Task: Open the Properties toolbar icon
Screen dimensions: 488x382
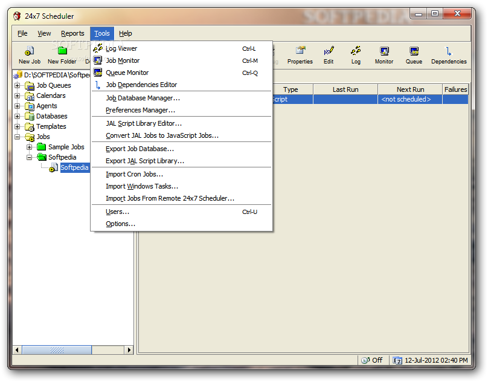Action: pos(300,51)
